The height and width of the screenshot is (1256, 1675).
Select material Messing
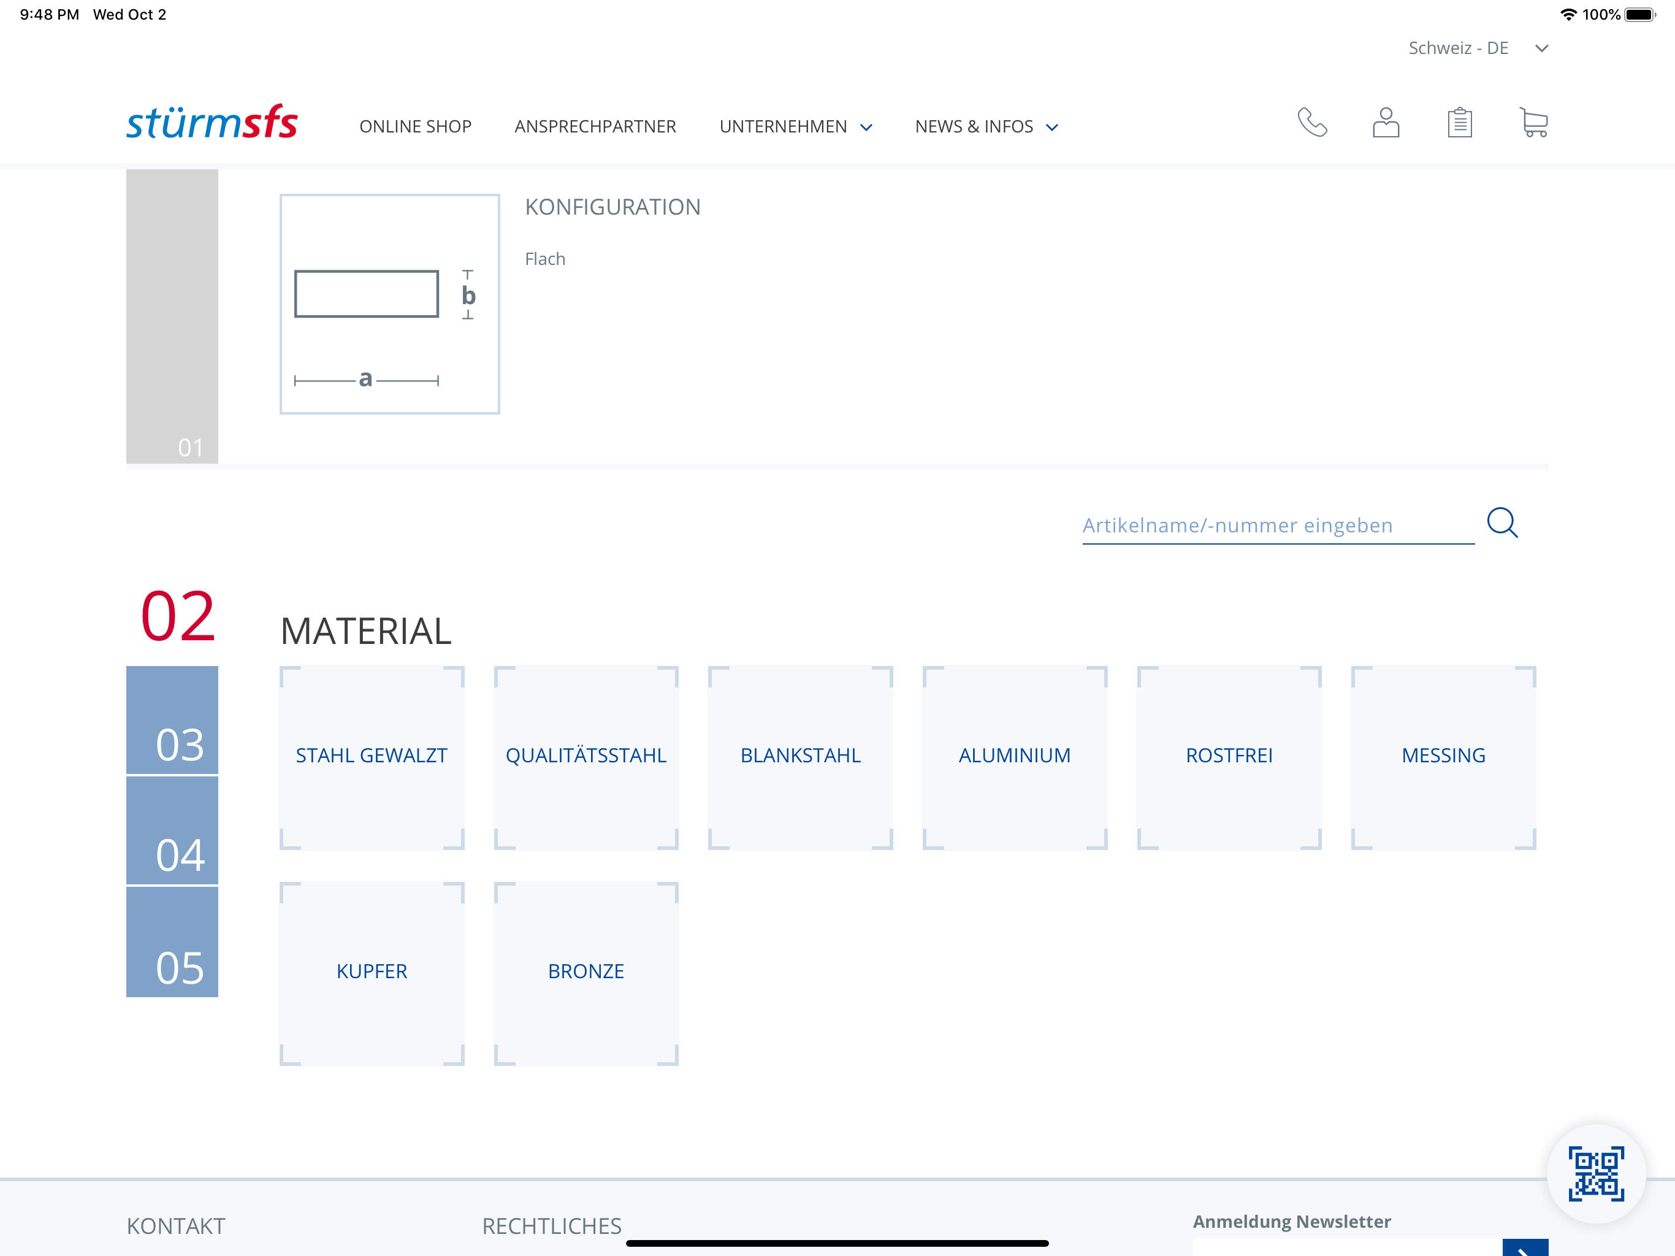coord(1443,757)
